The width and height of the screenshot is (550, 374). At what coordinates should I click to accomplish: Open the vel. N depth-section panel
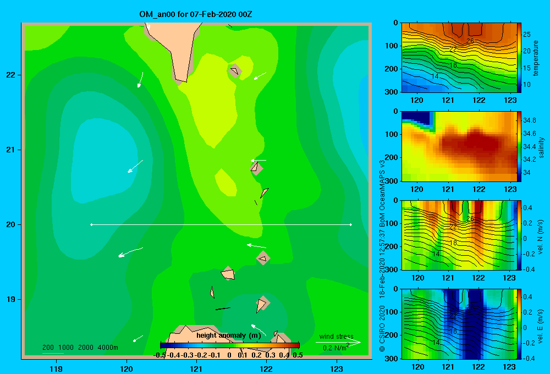(459, 235)
